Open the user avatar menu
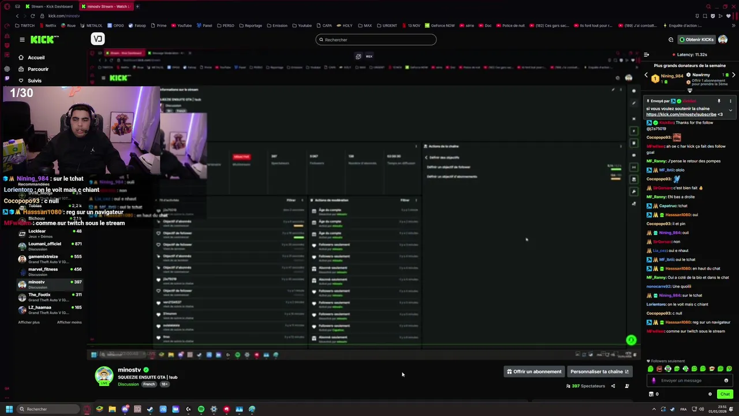This screenshot has height=416, width=739. point(723,40)
